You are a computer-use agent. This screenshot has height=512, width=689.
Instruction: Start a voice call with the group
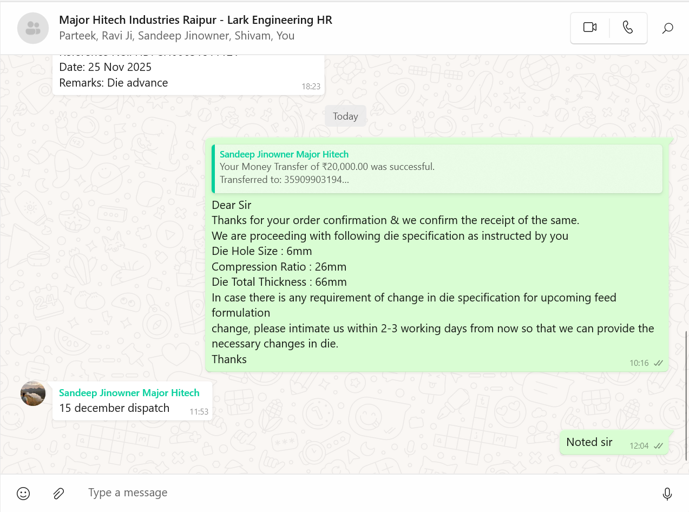tap(628, 28)
